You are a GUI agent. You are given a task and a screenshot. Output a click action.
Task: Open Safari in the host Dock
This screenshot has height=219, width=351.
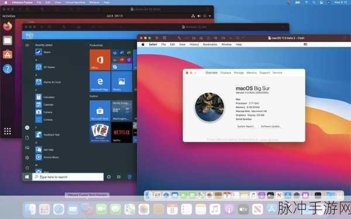(58, 210)
